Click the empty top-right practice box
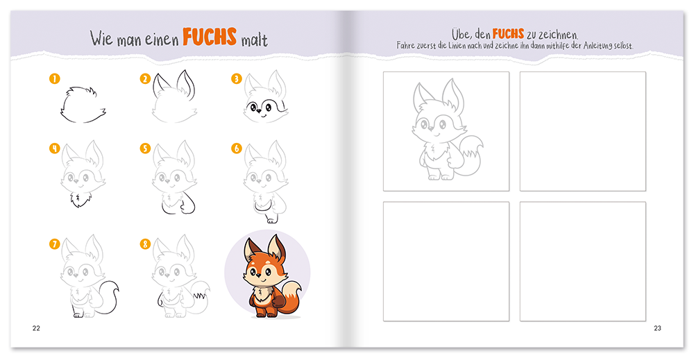This screenshot has width=694, height=358. pyautogui.click(x=582, y=130)
